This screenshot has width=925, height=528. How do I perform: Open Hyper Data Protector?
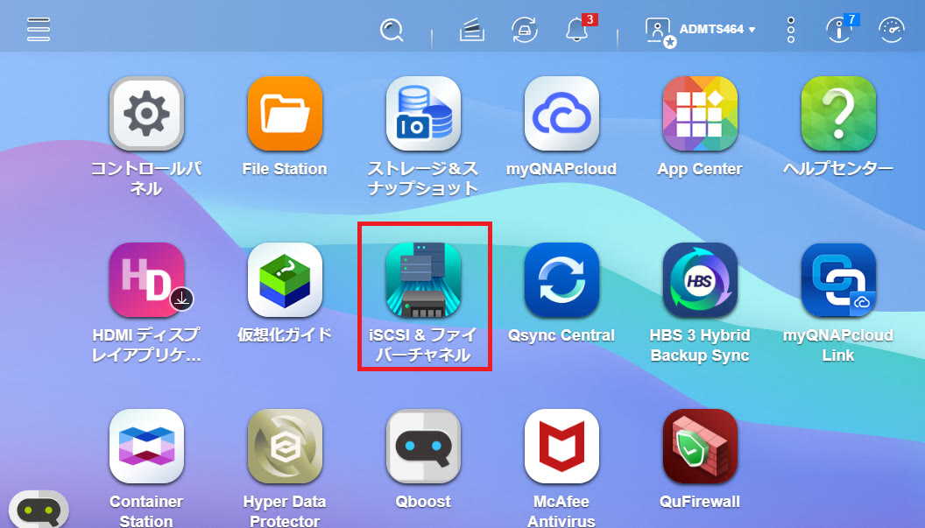coord(285,446)
